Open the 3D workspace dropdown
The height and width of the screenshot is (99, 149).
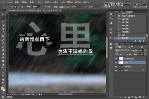click(140, 7)
